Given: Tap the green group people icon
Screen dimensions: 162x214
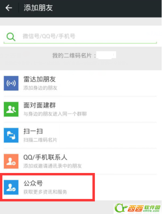Looking at the screenshot, I should [x=11, y=109].
